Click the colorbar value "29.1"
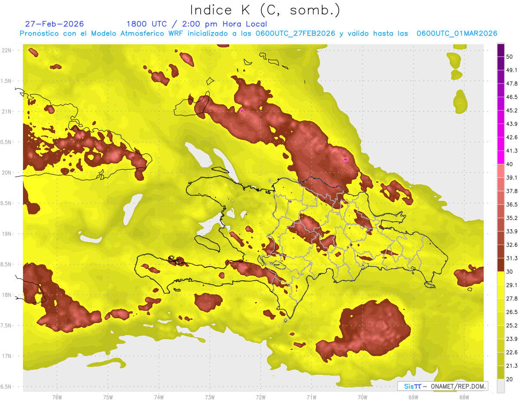 point(511,285)
